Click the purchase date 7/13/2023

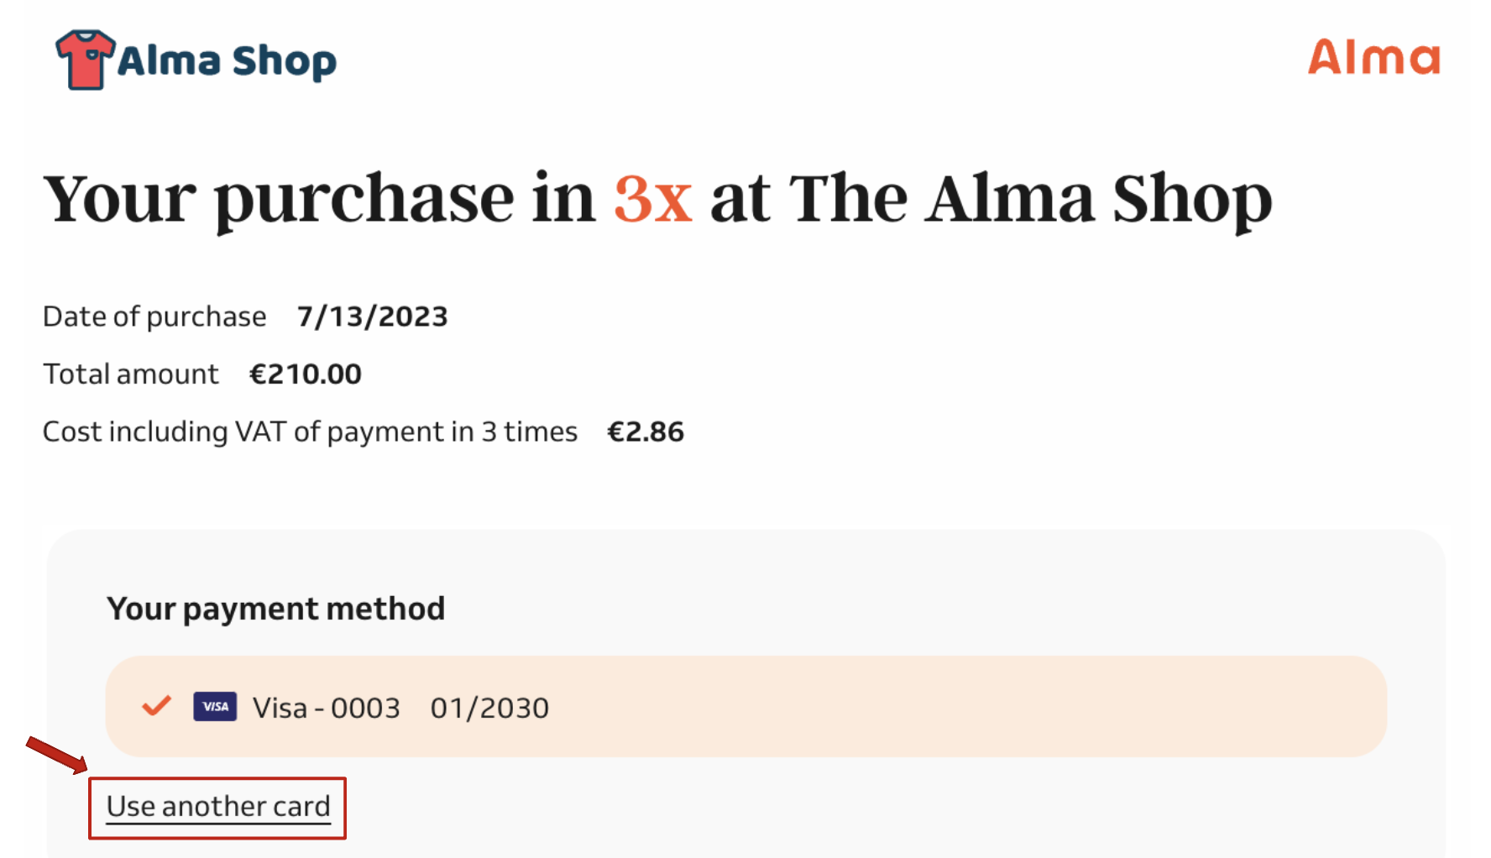[372, 317]
